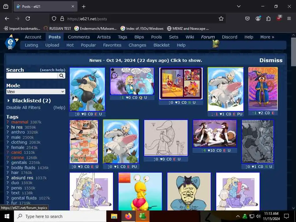
Task: Click the Firefox icon on the taskbar
Action: (x=128, y=216)
